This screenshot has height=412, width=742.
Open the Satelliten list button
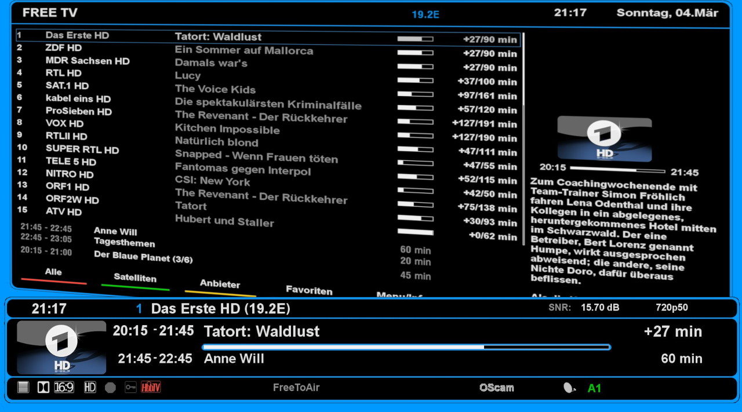coord(135,278)
